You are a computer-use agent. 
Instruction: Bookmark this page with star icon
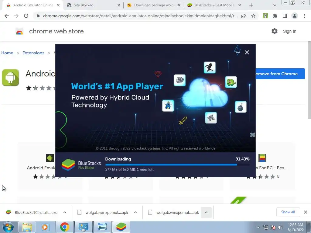coord(253,16)
